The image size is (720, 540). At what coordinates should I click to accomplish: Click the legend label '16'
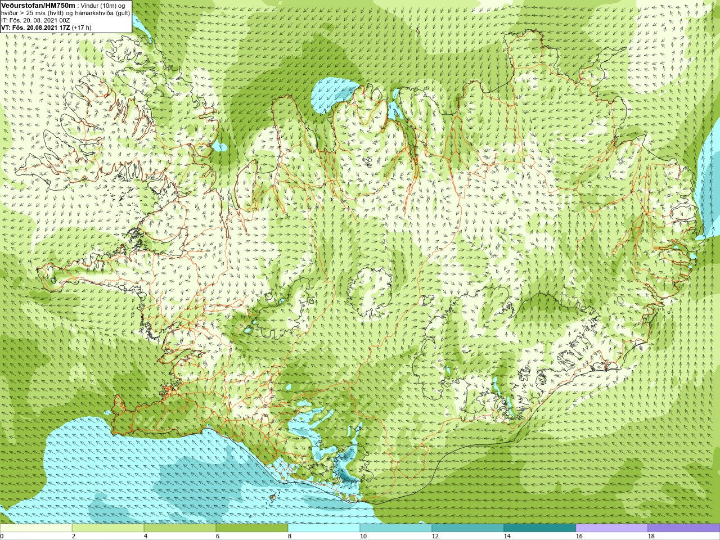[579, 536]
